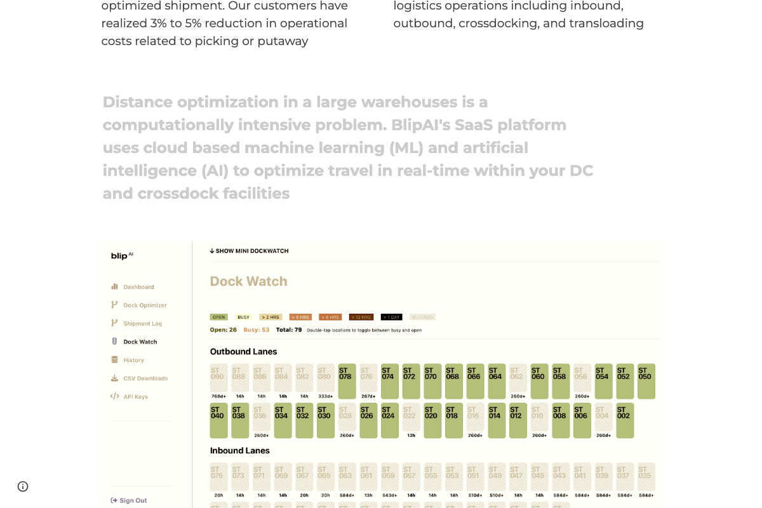Image resolution: width=762 pixels, height=508 pixels.
Task: Open Dock Optimizer via its branch icon
Action: pyautogui.click(x=114, y=305)
